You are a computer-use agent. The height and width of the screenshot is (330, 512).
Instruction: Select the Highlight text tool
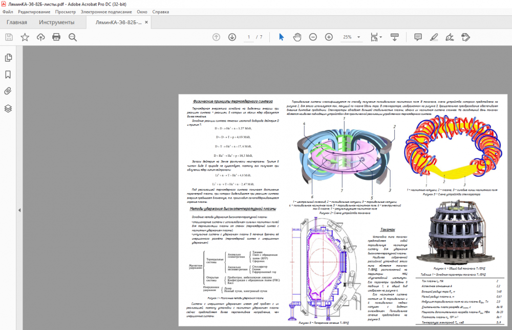pos(434,37)
